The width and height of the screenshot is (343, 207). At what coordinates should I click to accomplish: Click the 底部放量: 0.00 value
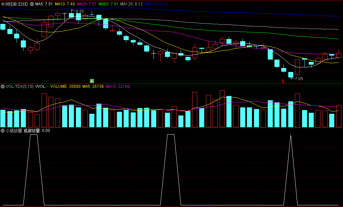37,131
